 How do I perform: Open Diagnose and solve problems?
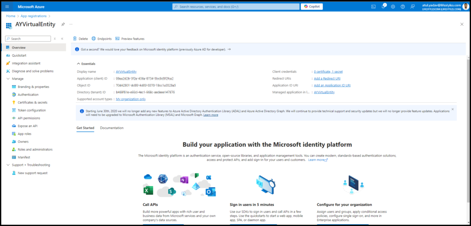(33, 71)
